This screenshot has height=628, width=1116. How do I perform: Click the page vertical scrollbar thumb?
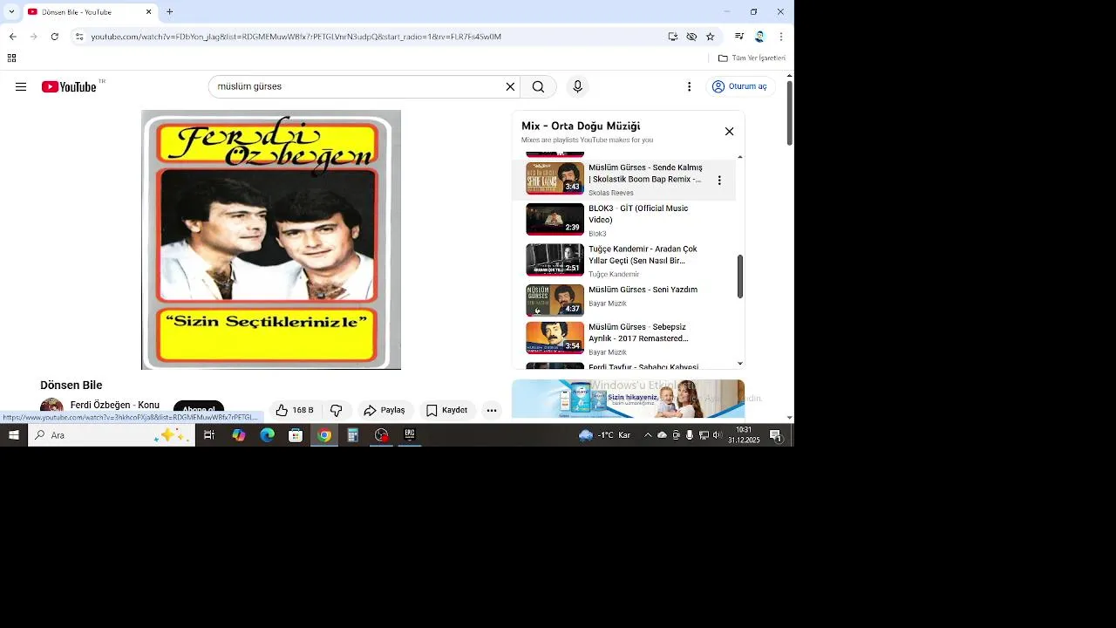789,113
